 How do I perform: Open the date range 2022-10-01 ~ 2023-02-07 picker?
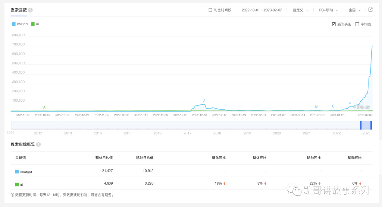tap(262, 10)
